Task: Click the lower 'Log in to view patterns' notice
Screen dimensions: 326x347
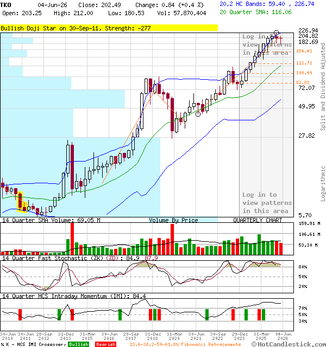Action: click(x=267, y=203)
